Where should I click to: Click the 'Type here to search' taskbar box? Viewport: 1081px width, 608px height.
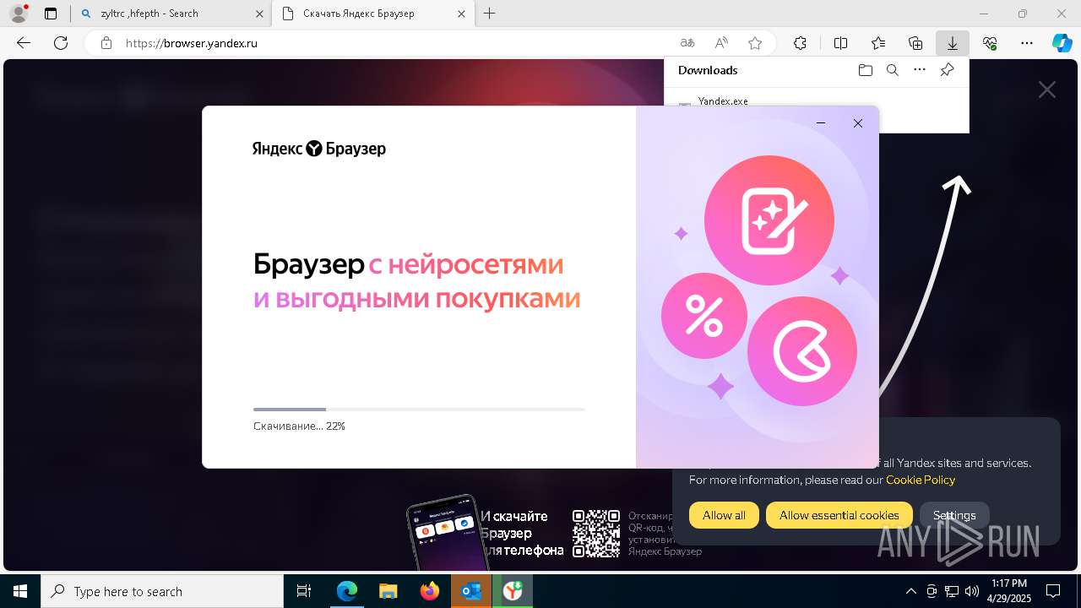pos(162,591)
